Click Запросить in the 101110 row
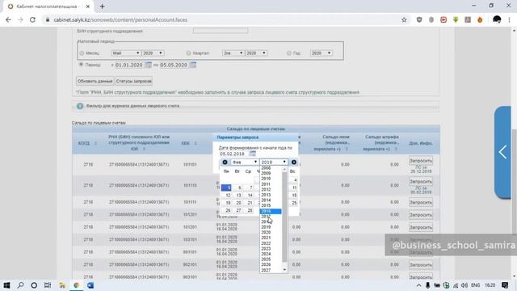 coord(421,182)
